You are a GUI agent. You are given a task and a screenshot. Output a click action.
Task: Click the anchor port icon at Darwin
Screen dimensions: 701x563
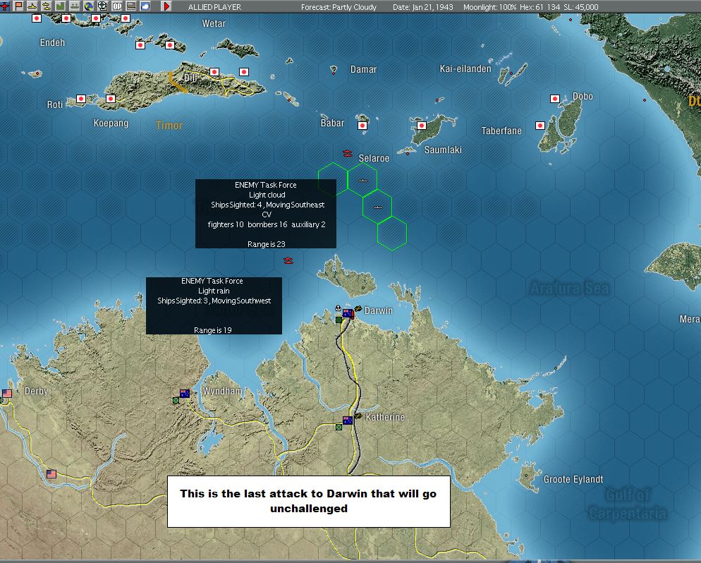[339, 308]
